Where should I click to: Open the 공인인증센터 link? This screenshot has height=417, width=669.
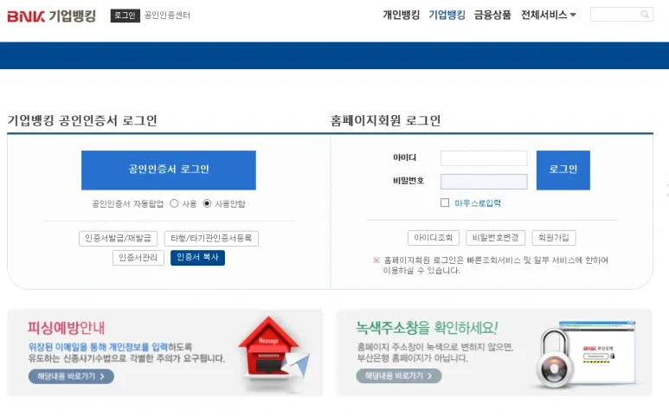(x=167, y=15)
